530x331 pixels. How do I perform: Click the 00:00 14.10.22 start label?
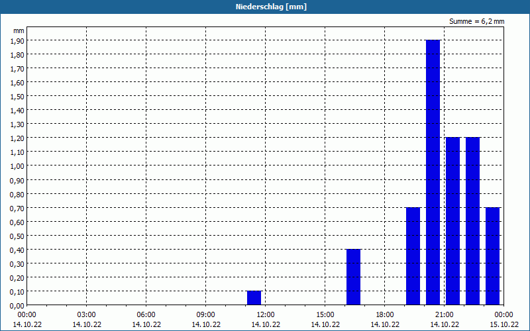pos(27,320)
